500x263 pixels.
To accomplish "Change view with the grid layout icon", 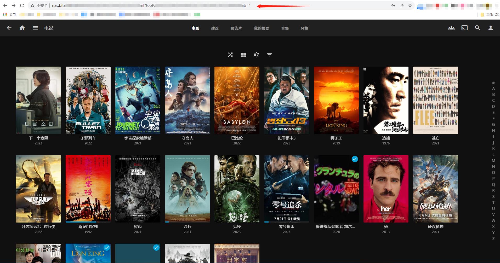I will (x=243, y=55).
